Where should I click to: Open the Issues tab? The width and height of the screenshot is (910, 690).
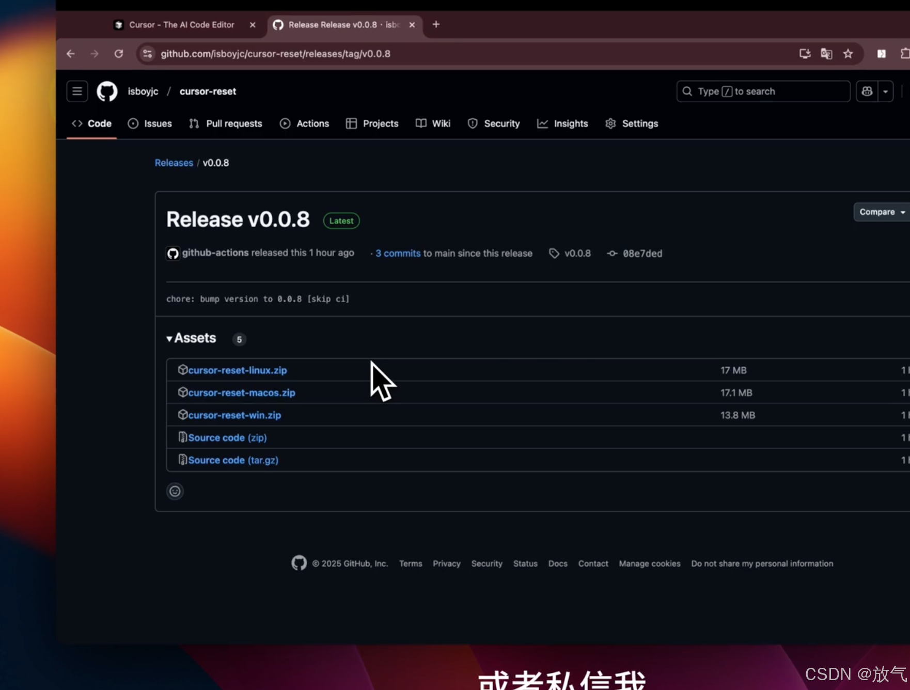[150, 123]
